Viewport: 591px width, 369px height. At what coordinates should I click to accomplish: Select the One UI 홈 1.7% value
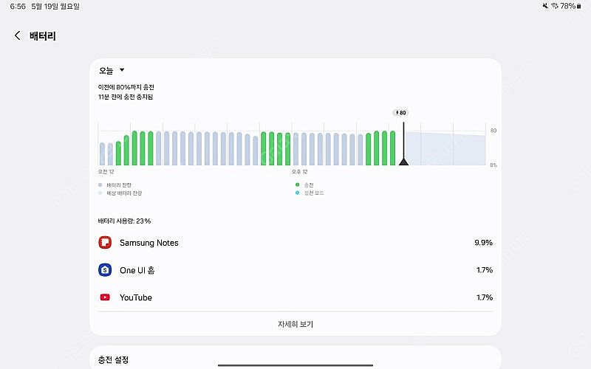pyautogui.click(x=485, y=270)
